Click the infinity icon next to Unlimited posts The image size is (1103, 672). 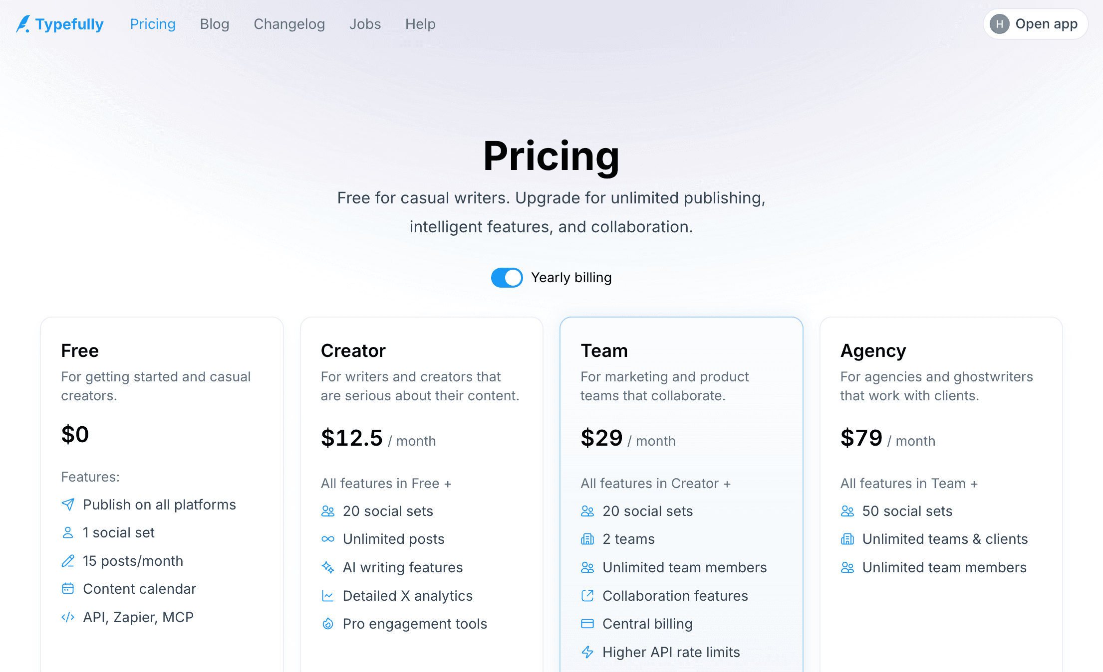pyautogui.click(x=328, y=539)
